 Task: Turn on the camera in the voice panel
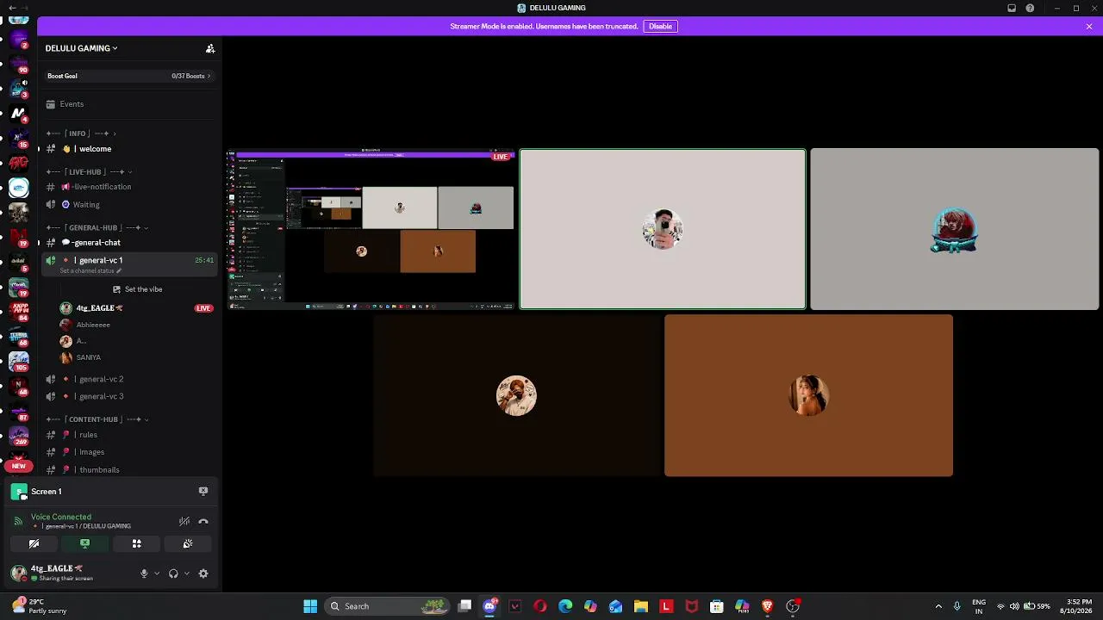coord(34,543)
